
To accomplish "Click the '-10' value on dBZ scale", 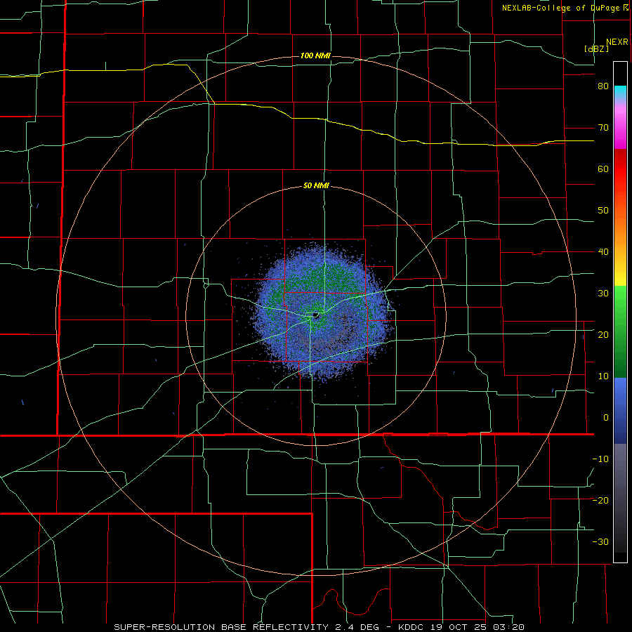I will pos(600,459).
